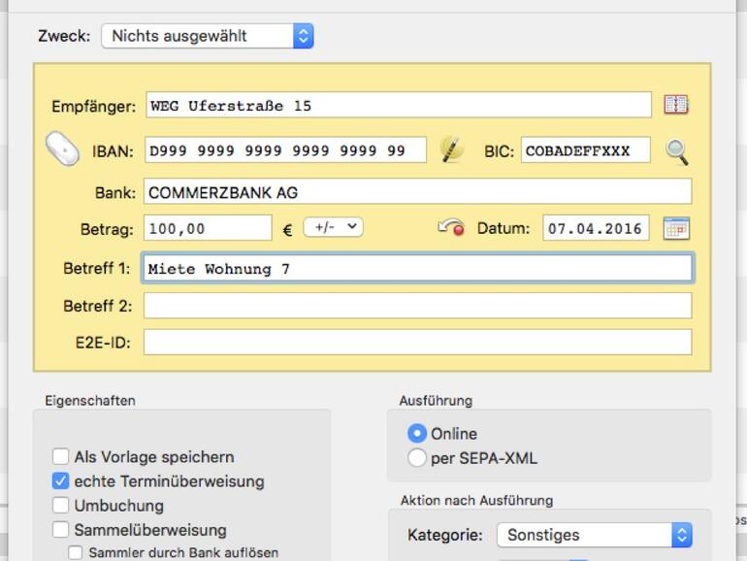Click the mouse icon left of IBAN
Screen dimensions: 747x561
[62, 148]
